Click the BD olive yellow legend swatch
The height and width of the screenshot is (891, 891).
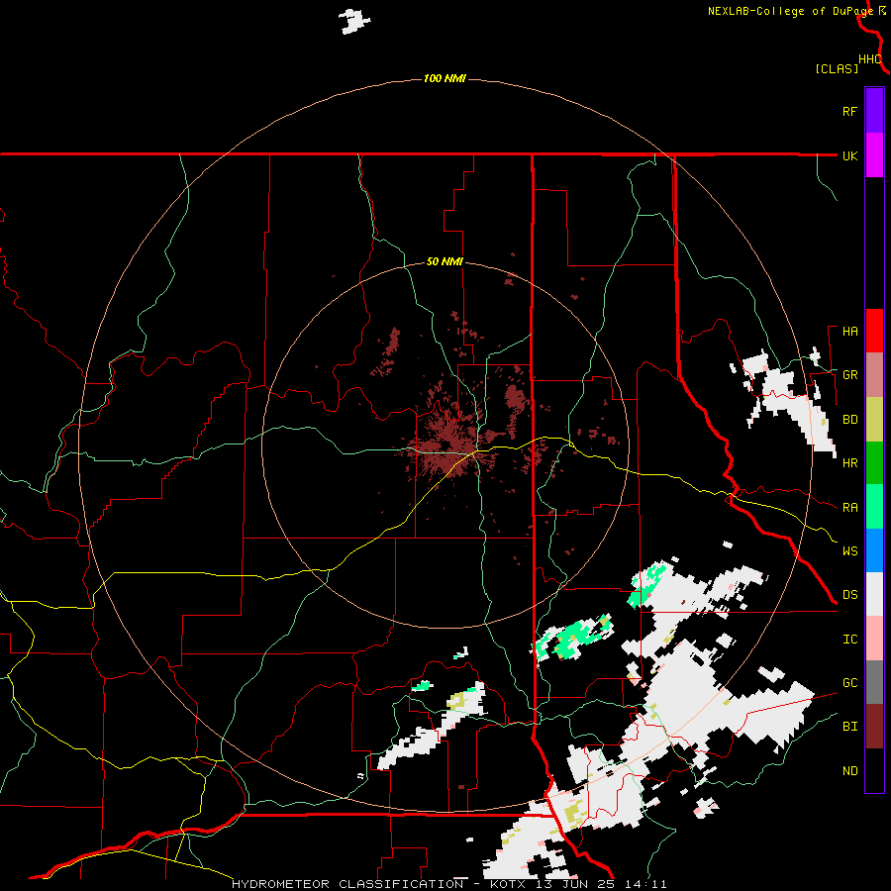pyautogui.click(x=874, y=419)
